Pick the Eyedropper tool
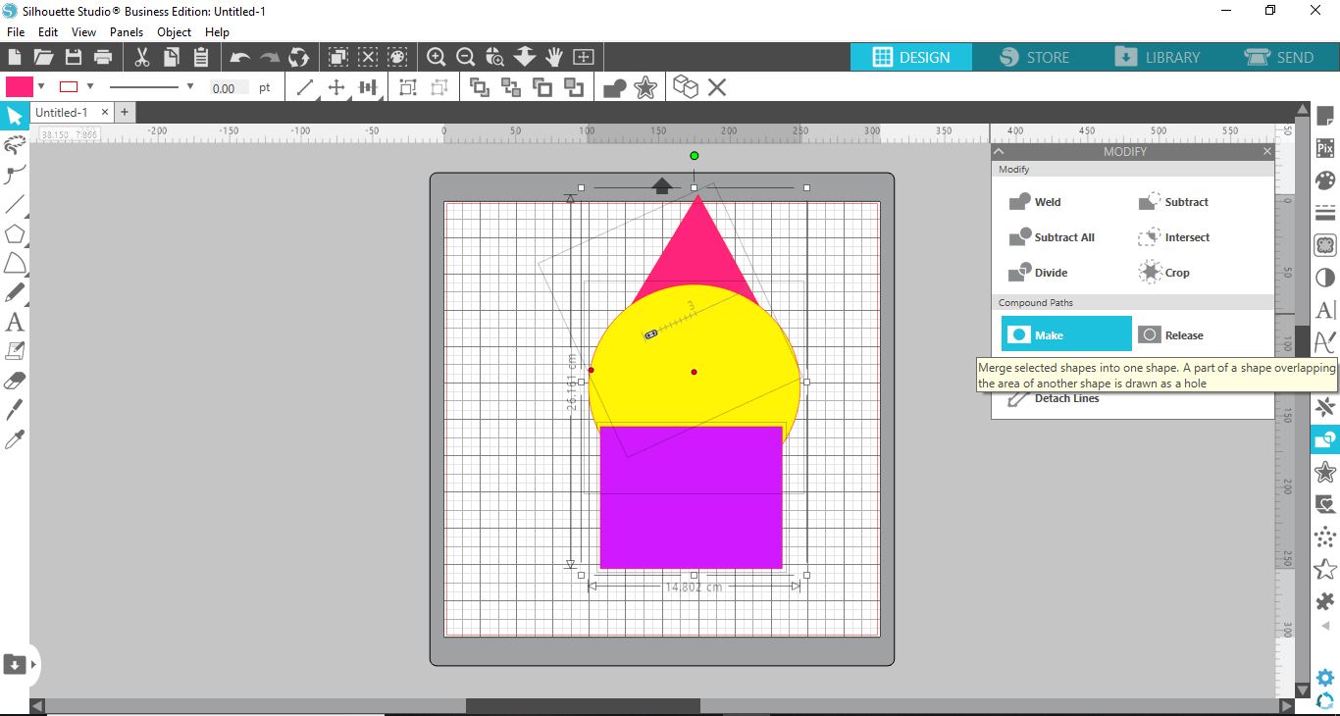Viewport: 1340px width, 716px height. click(x=15, y=439)
